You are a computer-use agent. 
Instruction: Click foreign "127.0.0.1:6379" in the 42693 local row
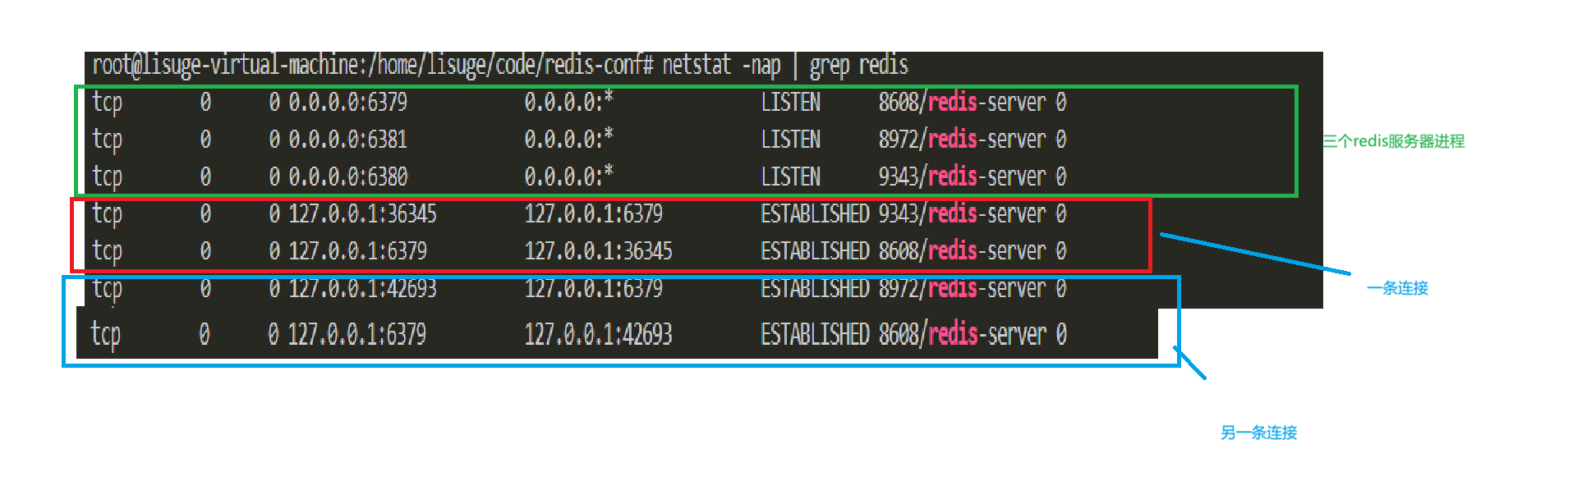click(594, 288)
